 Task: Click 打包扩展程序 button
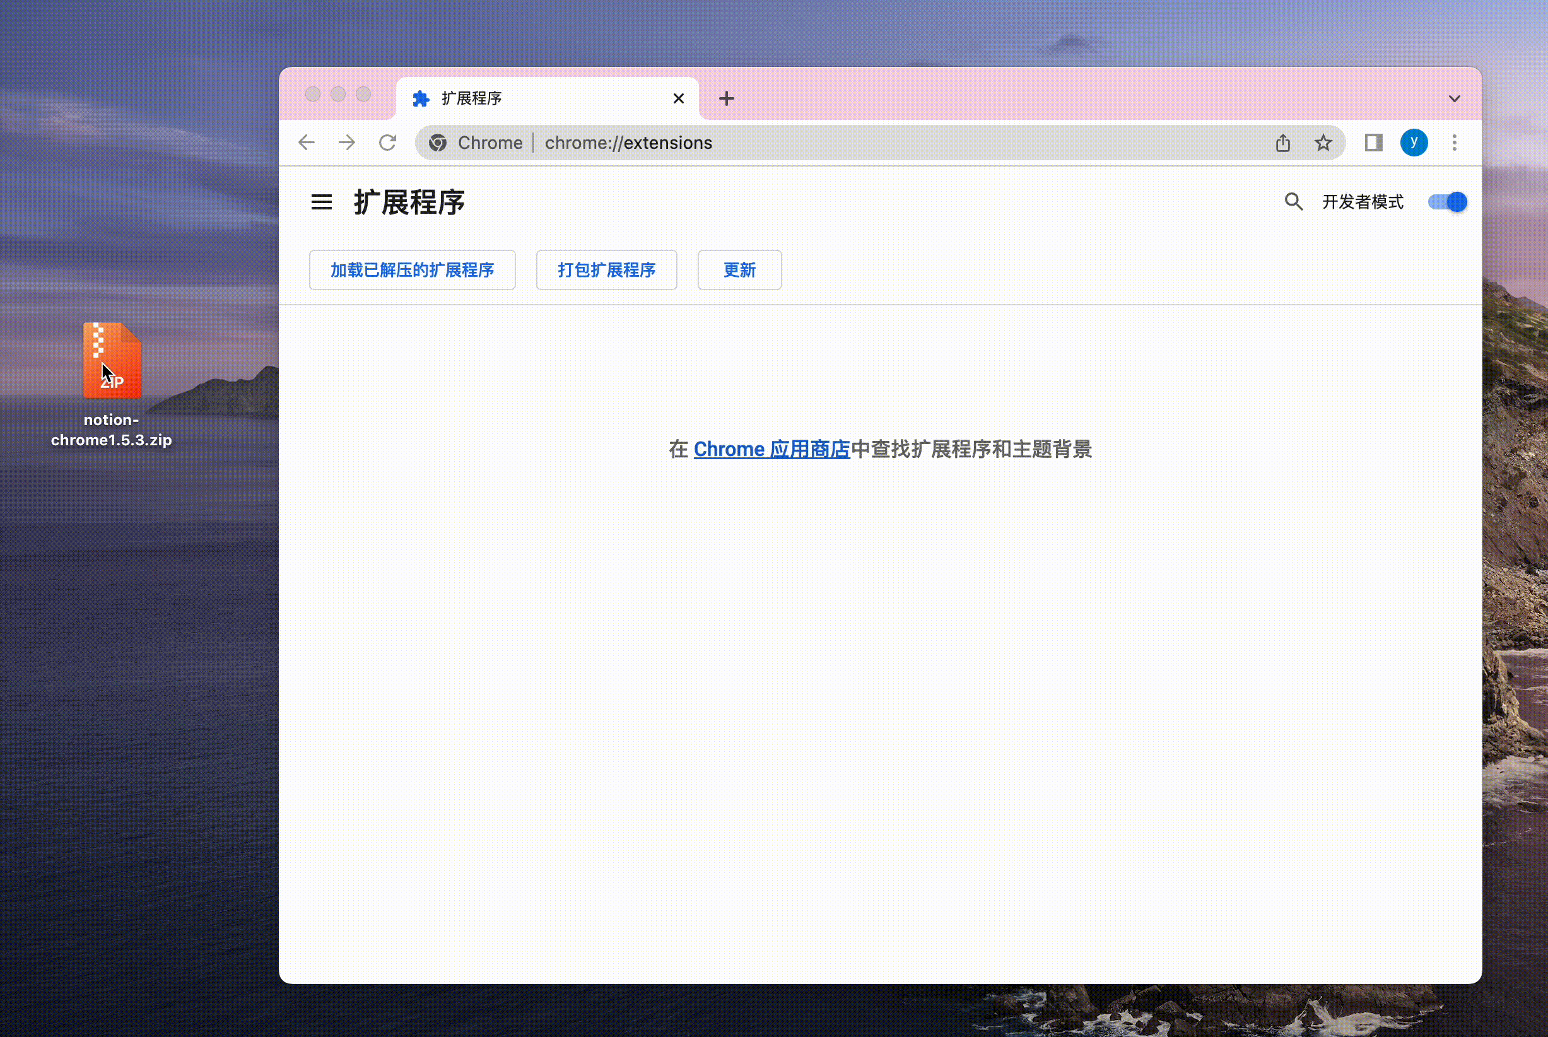[x=606, y=270]
